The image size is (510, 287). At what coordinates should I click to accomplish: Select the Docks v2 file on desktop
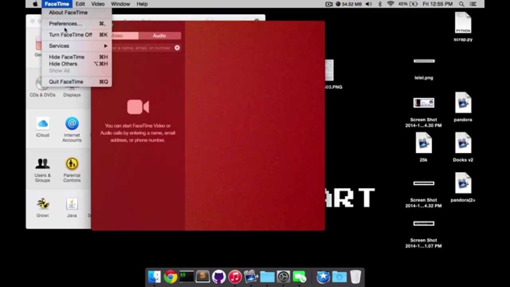(463, 147)
